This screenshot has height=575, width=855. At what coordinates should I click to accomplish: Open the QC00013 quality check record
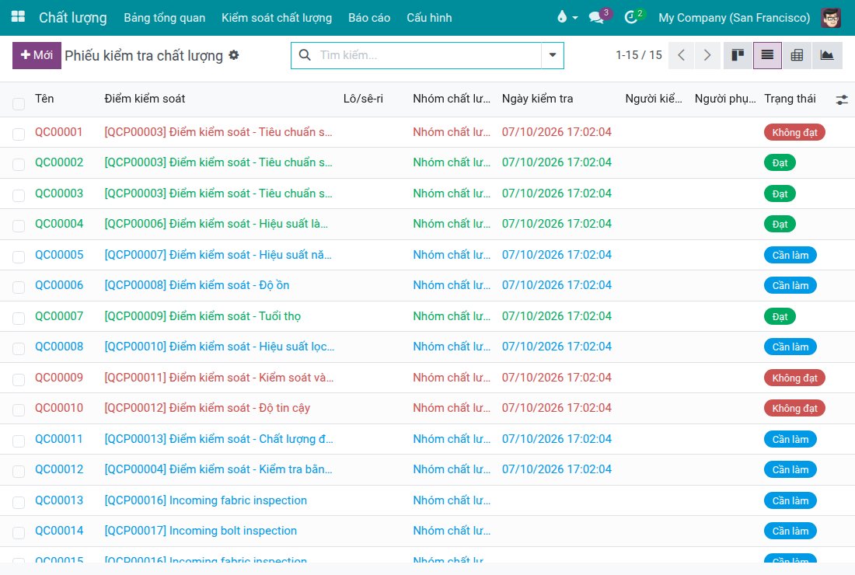[x=59, y=500]
